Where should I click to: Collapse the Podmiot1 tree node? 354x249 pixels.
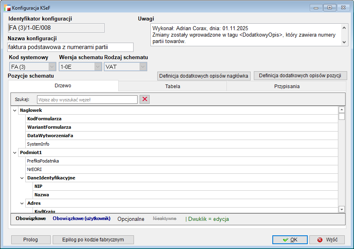point(15,152)
